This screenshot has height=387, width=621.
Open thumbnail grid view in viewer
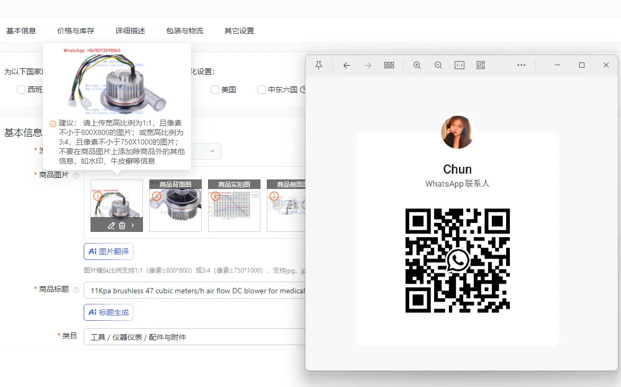click(x=389, y=65)
